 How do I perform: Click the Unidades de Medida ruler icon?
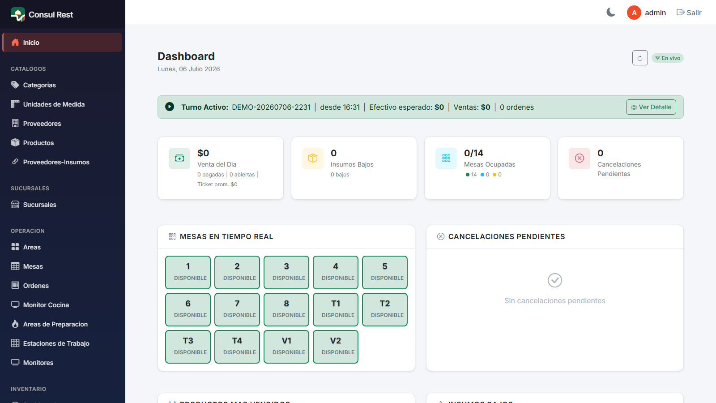15,104
